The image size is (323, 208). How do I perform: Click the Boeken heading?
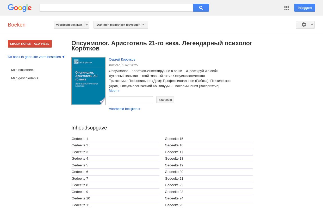click(x=16, y=25)
